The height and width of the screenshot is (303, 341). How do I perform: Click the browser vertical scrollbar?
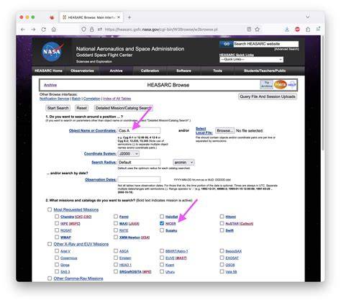(322, 94)
